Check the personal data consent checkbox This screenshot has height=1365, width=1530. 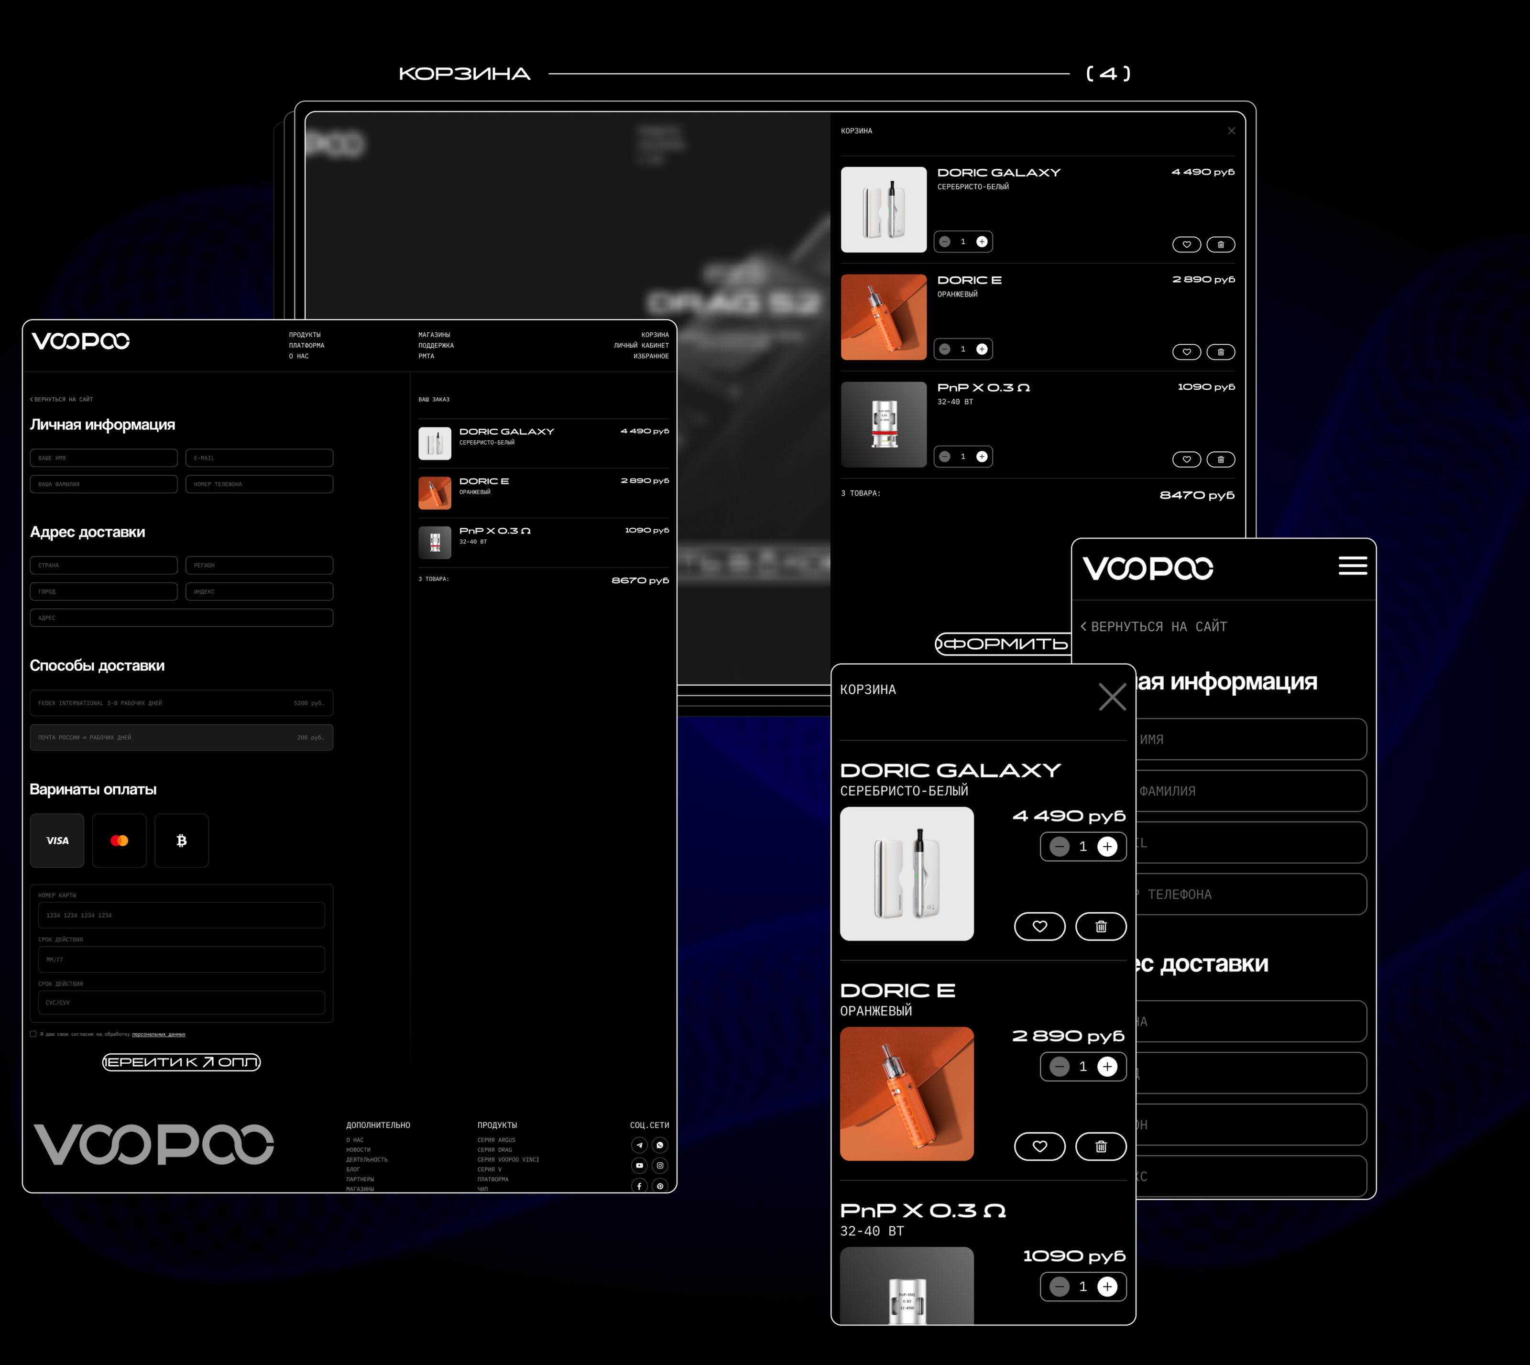tap(33, 1034)
